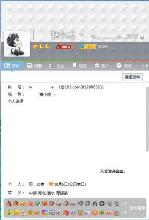The image size is (149, 220).
Task: Click the green music note icon
Action: [x=9, y=212]
